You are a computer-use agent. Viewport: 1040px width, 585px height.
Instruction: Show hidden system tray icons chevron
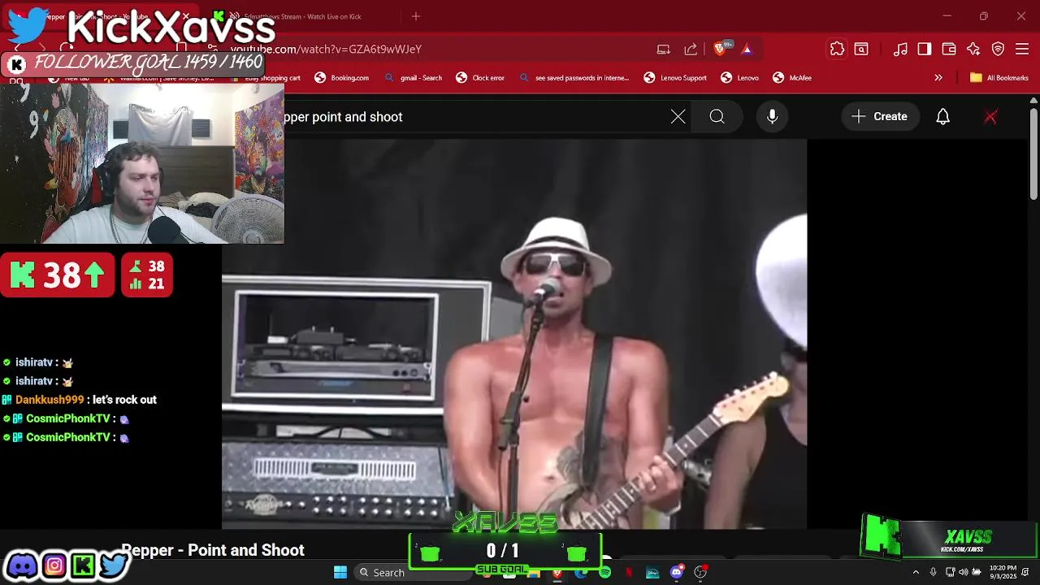[916, 572]
